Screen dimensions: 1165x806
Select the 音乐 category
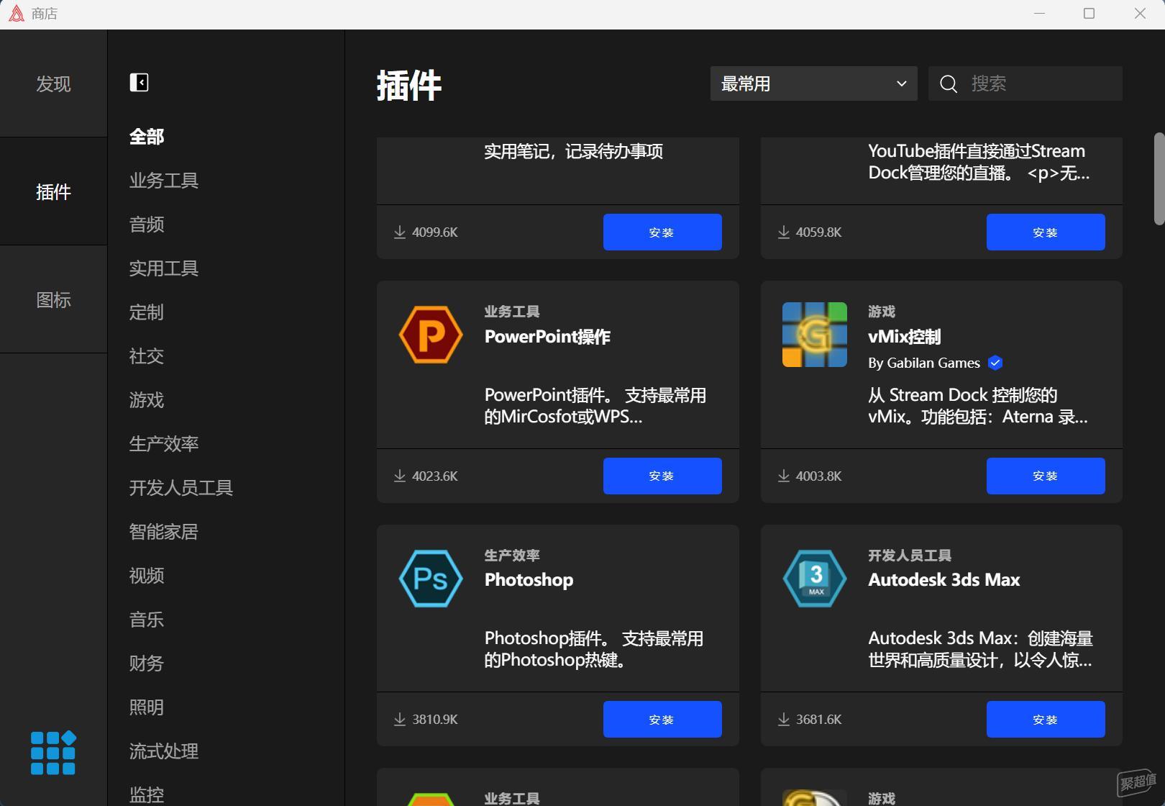[147, 620]
